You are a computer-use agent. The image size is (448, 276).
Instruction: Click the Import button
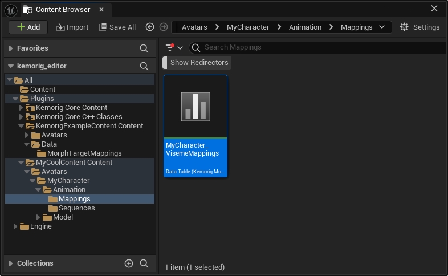click(x=72, y=27)
